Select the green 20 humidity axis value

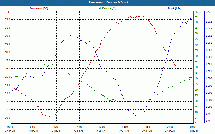[196, 101]
